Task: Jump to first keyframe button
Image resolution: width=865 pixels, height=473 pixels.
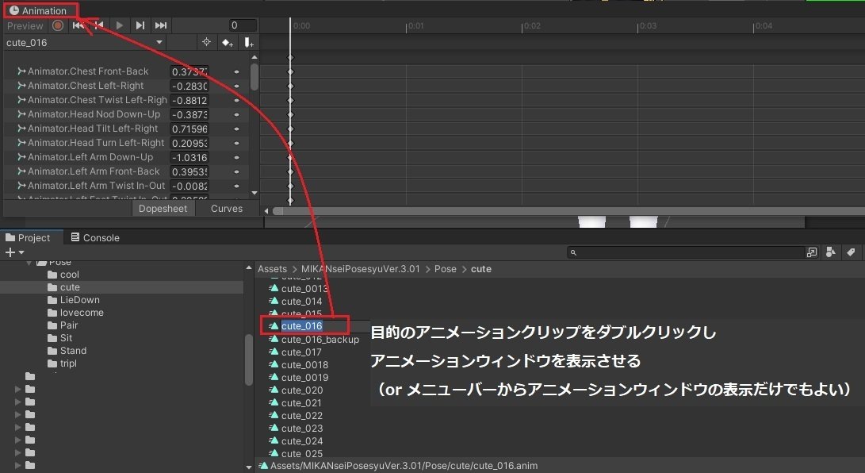Action: [78, 25]
